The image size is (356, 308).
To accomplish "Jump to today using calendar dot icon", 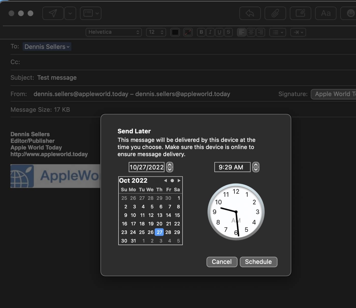I will [172, 180].
